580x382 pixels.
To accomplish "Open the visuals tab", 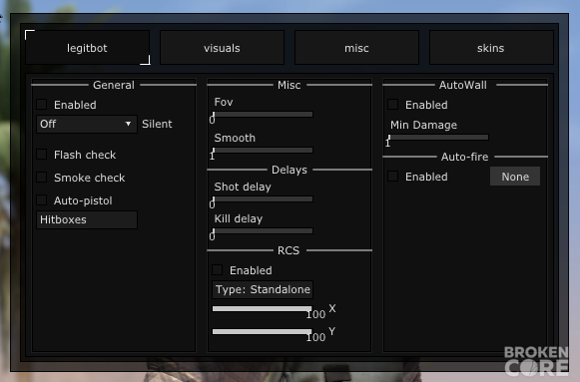I will 222,48.
